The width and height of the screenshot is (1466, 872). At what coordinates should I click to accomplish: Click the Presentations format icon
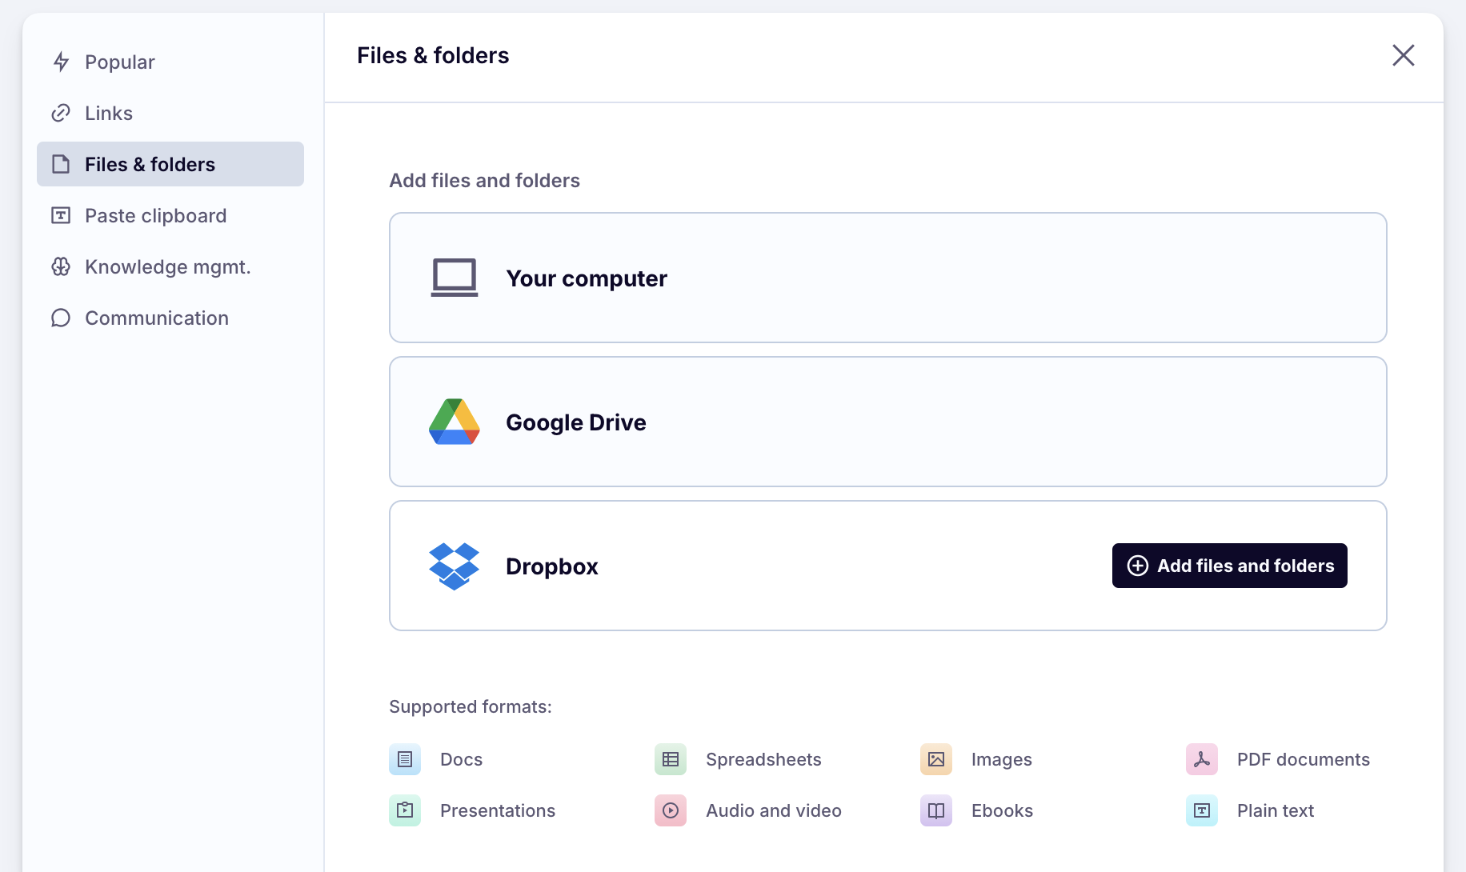404,810
